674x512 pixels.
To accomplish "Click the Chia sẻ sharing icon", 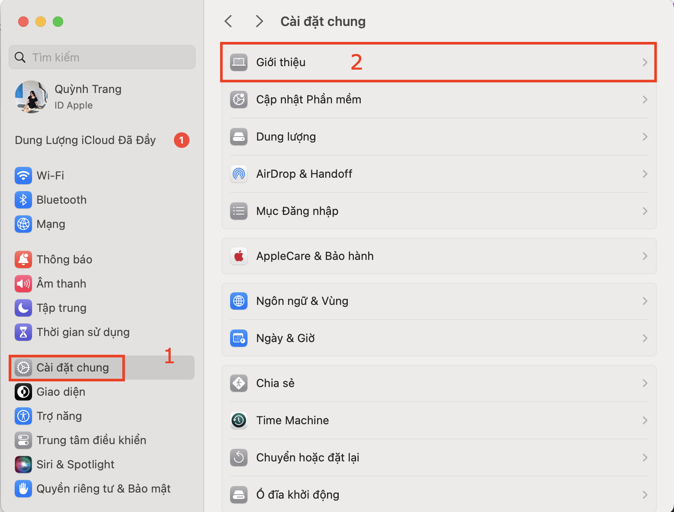I will (x=239, y=383).
